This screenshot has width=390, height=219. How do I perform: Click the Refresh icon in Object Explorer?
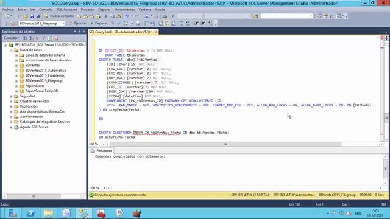pos(50,38)
